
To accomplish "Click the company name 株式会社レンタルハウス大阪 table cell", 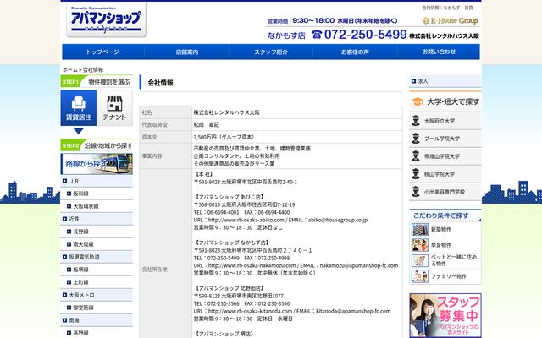I will tap(297, 112).
